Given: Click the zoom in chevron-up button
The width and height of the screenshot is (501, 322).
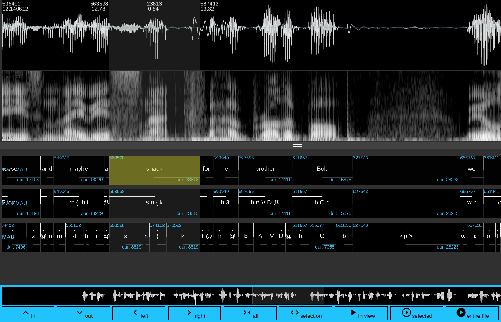Looking at the screenshot, I should [28, 313].
